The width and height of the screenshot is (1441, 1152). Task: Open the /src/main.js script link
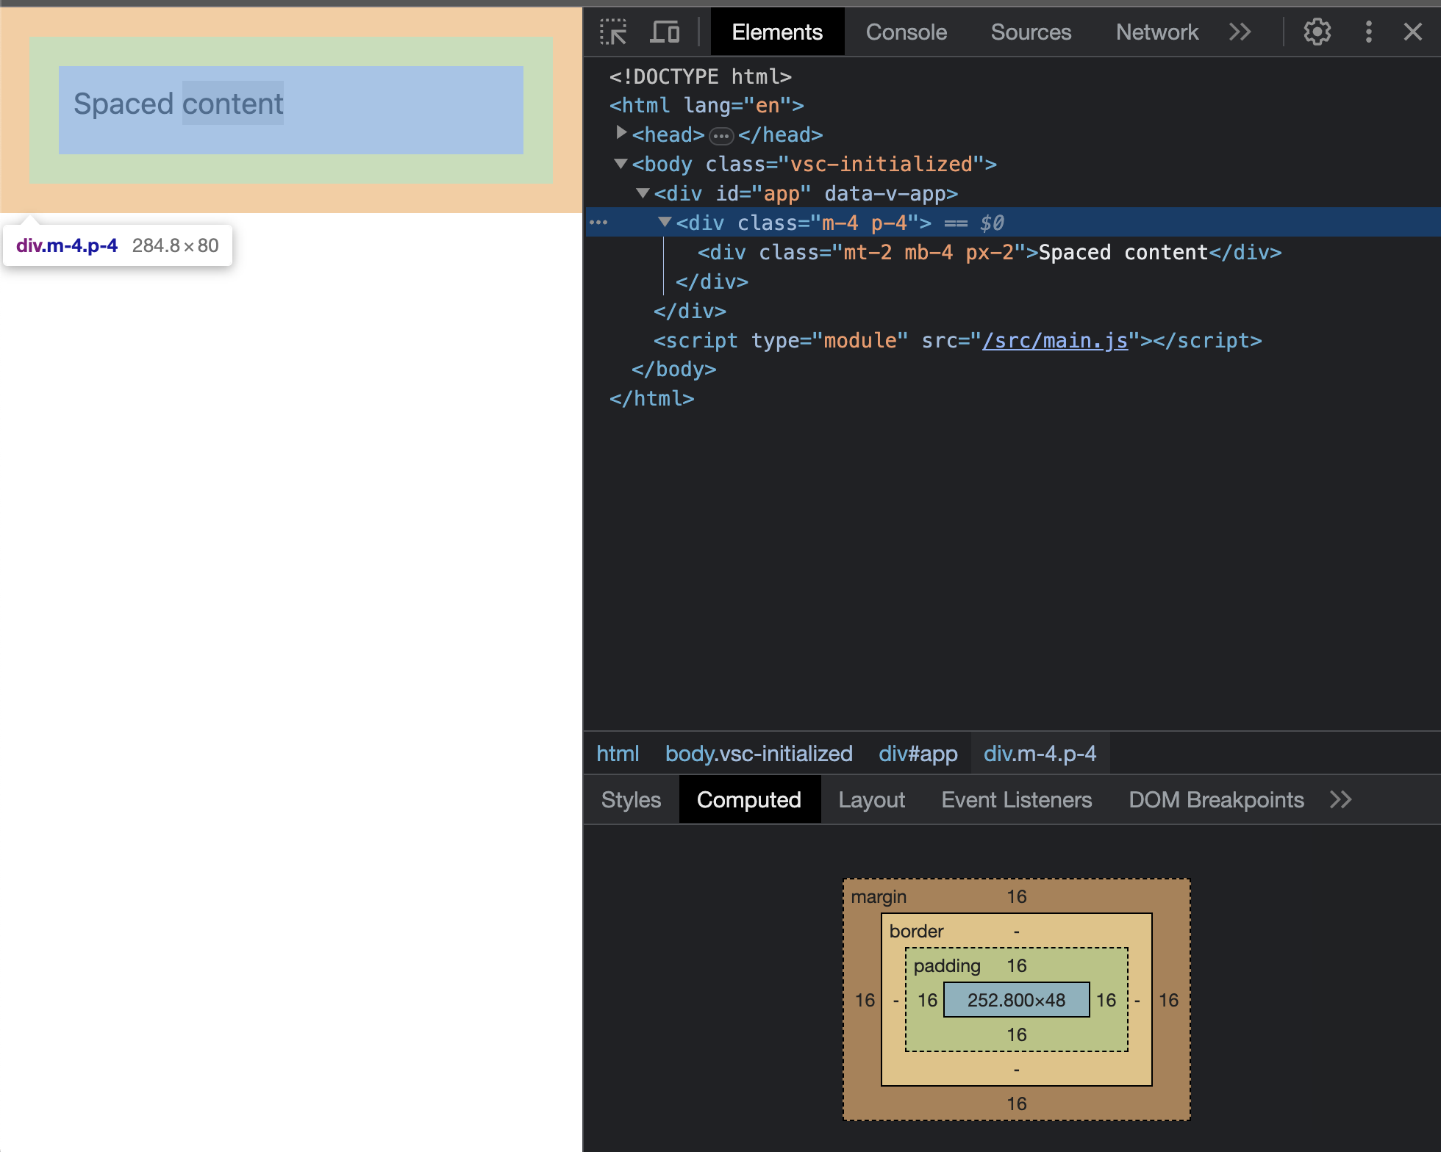pos(1055,340)
